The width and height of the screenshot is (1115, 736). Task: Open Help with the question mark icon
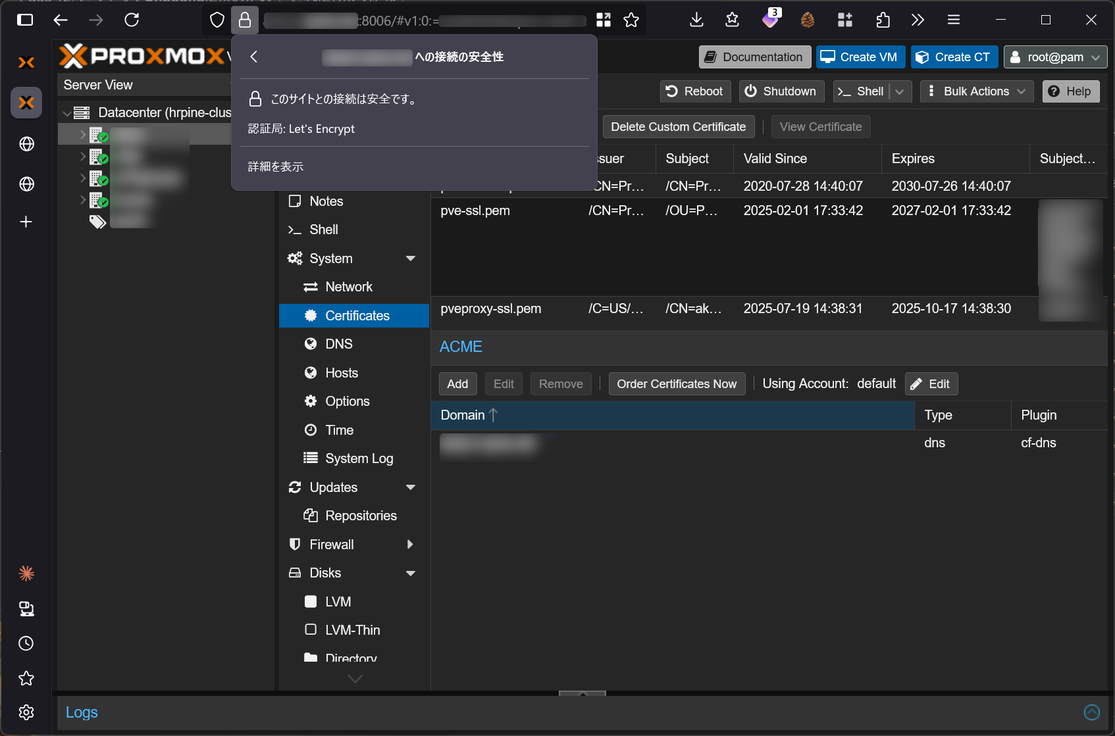pyautogui.click(x=1054, y=91)
